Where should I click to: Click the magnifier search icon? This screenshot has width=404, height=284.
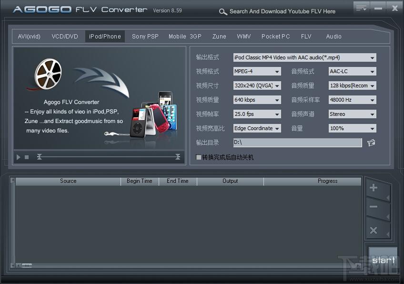pos(223,12)
